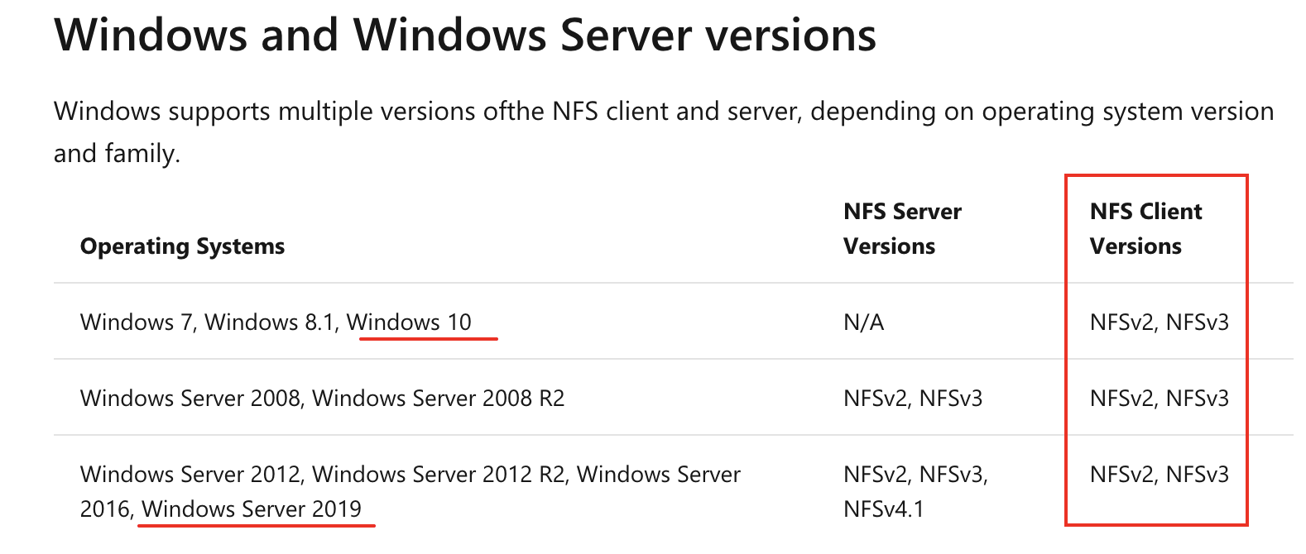Viewport: 1306px width, 554px height.
Task: Select the 'Operating Systems' column header
Action: pyautogui.click(x=182, y=246)
